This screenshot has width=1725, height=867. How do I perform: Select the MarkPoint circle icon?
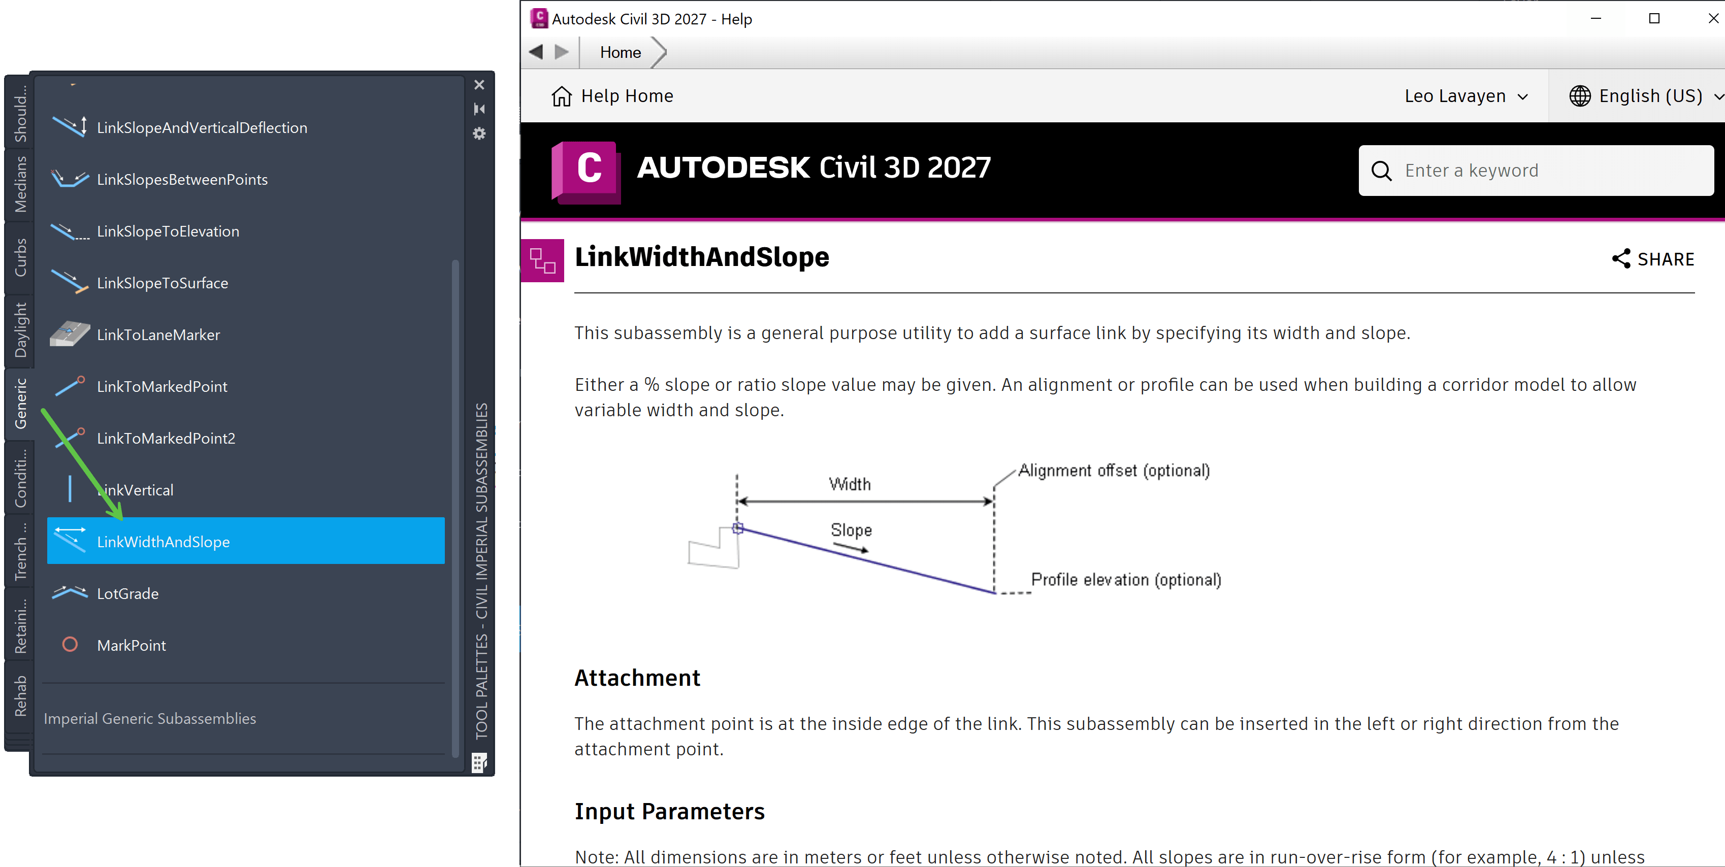(70, 644)
